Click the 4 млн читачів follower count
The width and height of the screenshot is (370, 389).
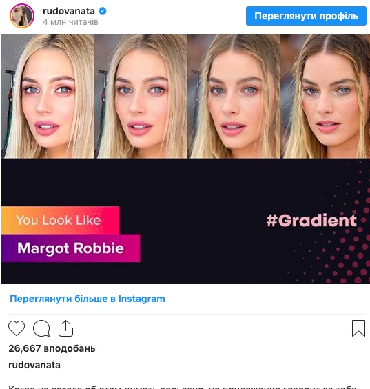coord(70,22)
